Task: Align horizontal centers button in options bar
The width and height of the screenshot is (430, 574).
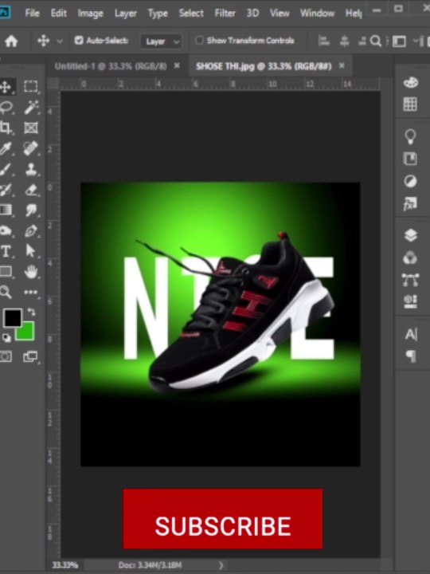Action: pyautogui.click(x=344, y=41)
